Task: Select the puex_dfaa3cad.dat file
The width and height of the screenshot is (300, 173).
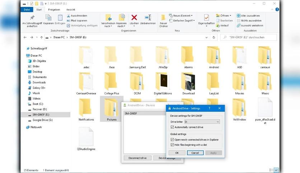Action: (x=265, y=111)
